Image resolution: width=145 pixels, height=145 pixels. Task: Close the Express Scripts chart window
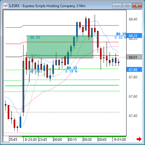click(137, 6)
